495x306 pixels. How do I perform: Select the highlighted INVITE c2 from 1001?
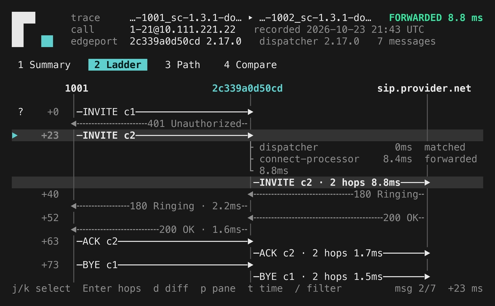165,135
